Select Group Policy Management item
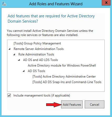The width and height of the screenshot is (112, 117). (37, 43)
